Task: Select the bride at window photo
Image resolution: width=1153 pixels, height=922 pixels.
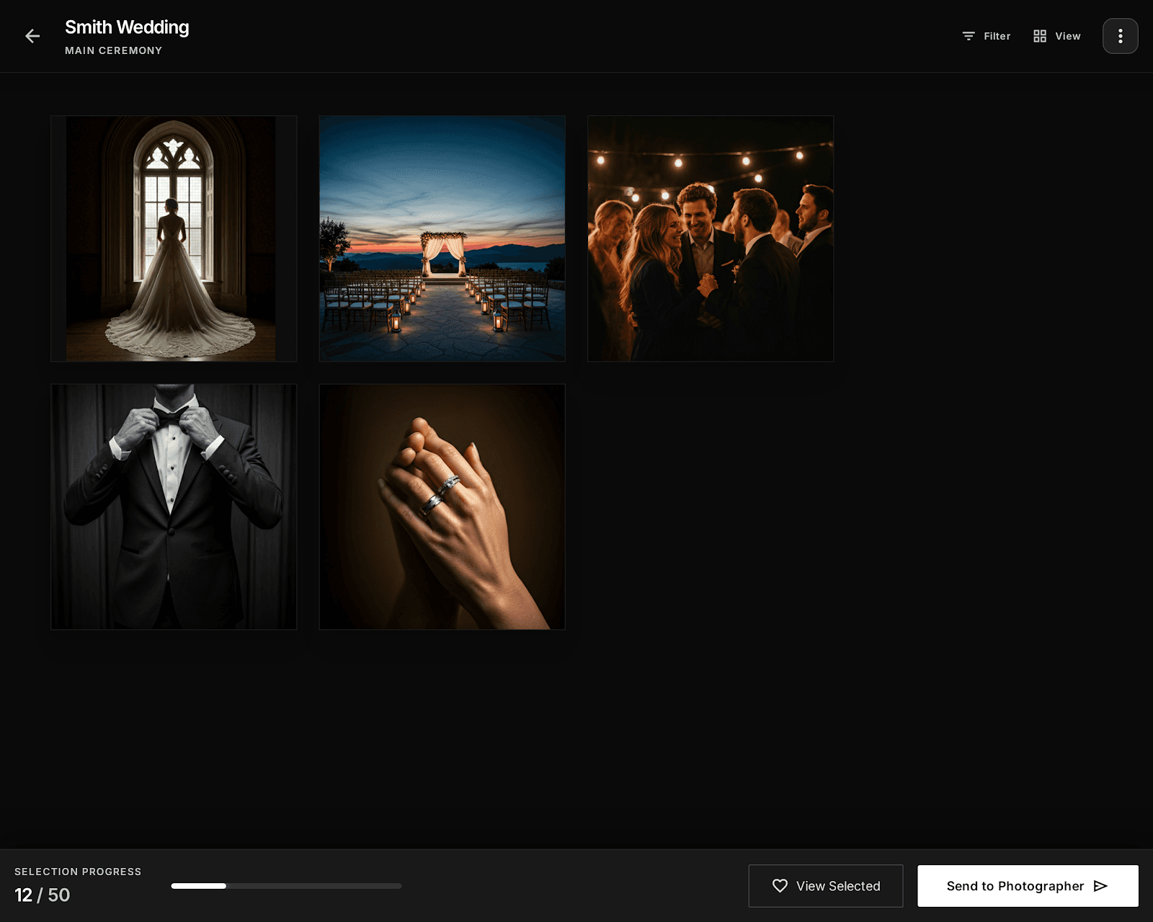Action: pyautogui.click(x=174, y=238)
